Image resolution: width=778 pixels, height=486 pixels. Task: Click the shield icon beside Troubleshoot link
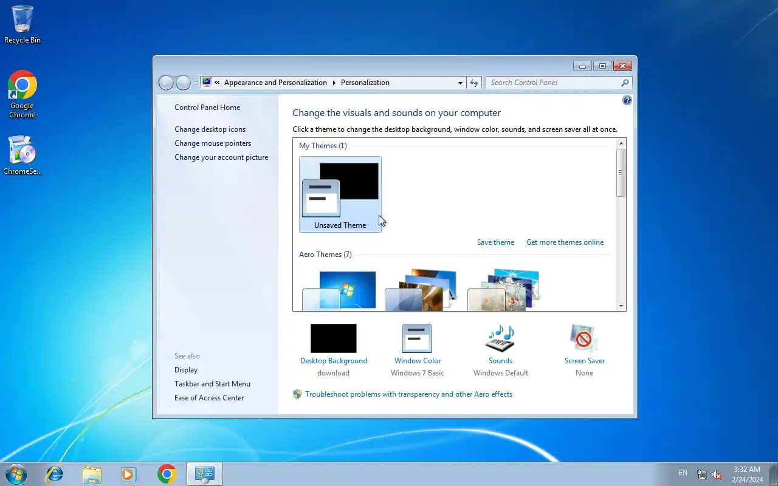pyautogui.click(x=297, y=394)
